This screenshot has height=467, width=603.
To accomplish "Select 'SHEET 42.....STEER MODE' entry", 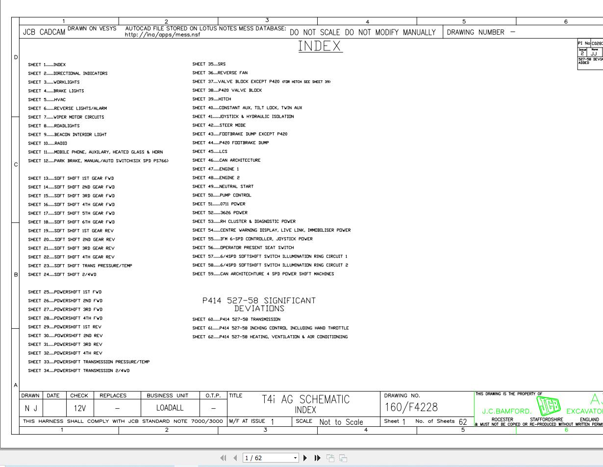I will pyautogui.click(x=219, y=125).
